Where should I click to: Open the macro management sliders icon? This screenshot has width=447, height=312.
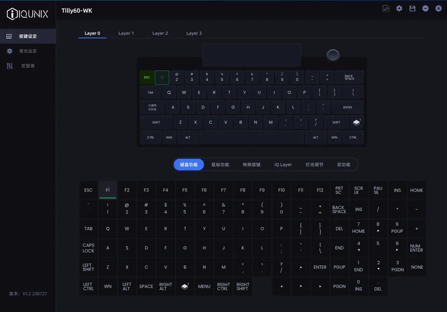pyautogui.click(x=10, y=66)
